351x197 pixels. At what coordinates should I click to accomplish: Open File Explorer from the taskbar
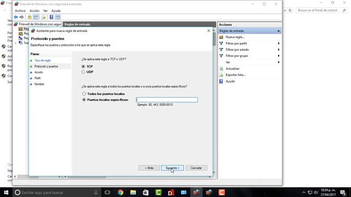click(133, 192)
